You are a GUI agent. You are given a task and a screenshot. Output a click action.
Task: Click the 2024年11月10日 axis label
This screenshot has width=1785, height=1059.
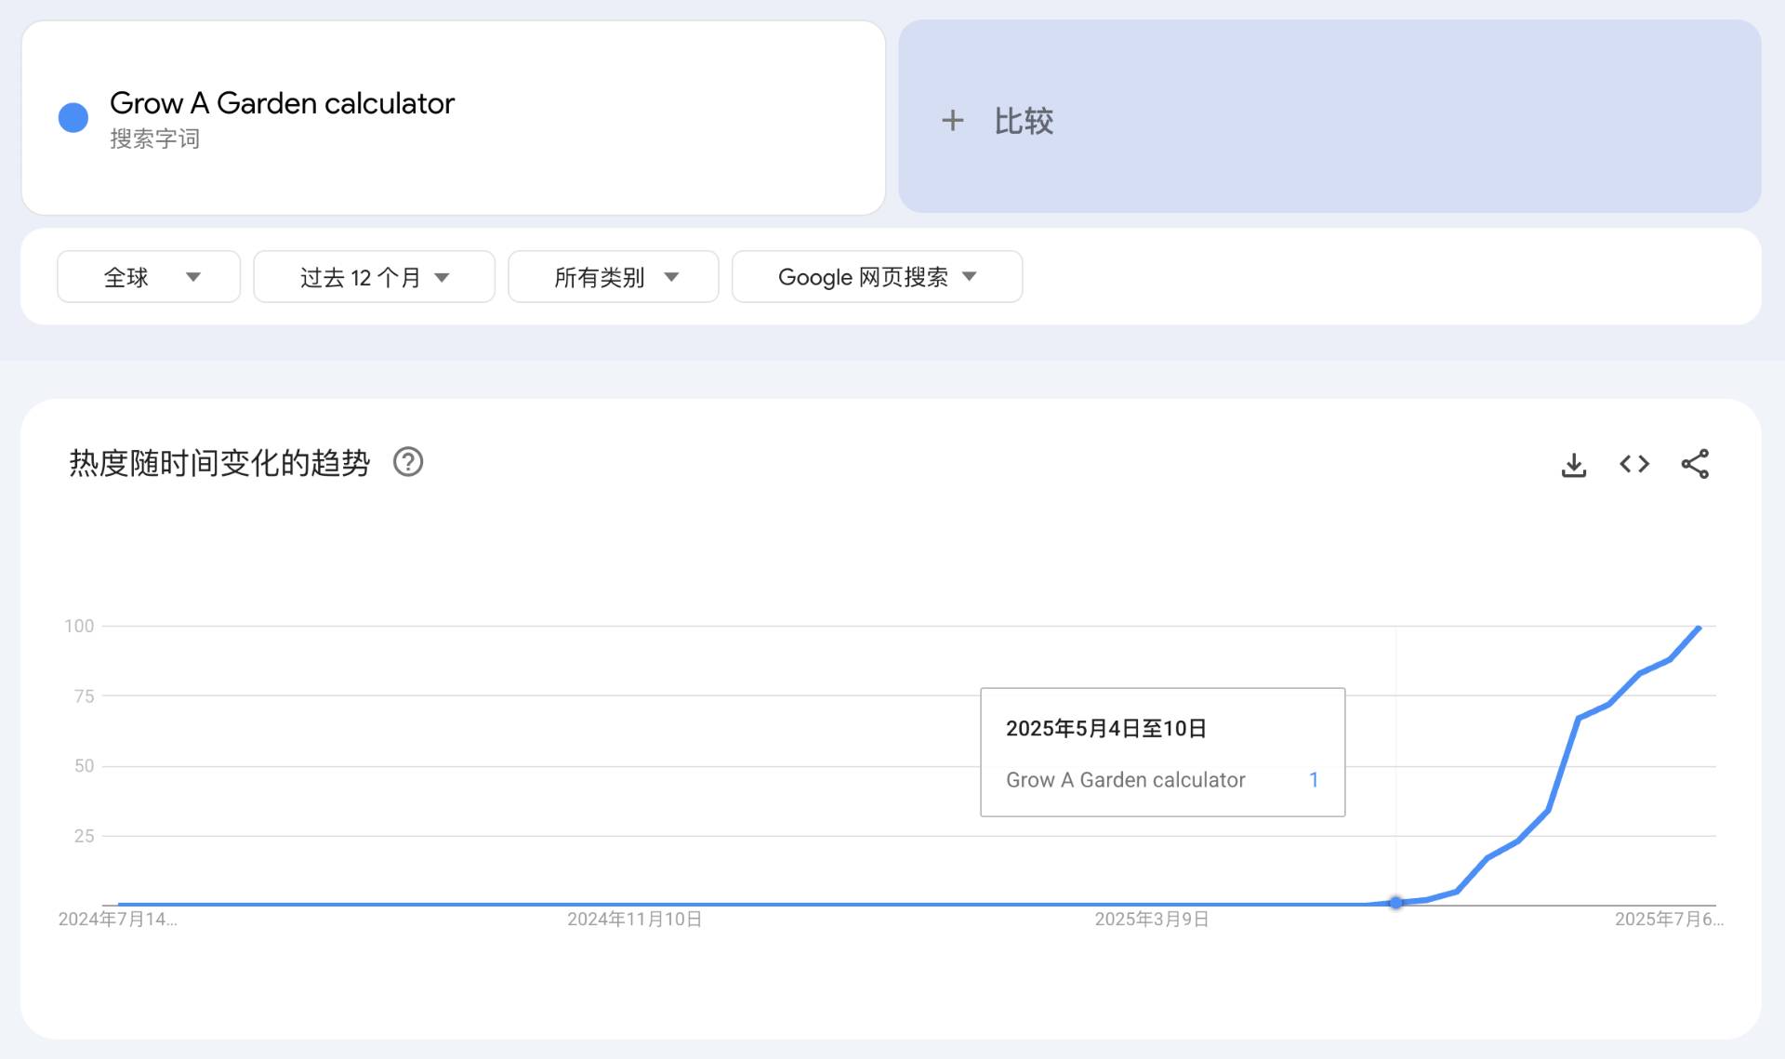point(635,920)
